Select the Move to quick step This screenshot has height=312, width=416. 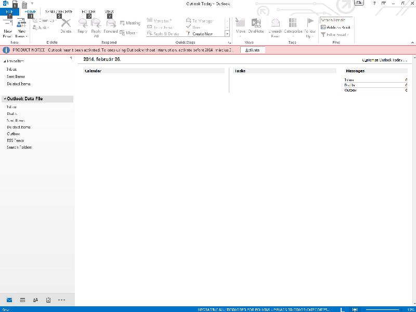pyautogui.click(x=159, y=20)
